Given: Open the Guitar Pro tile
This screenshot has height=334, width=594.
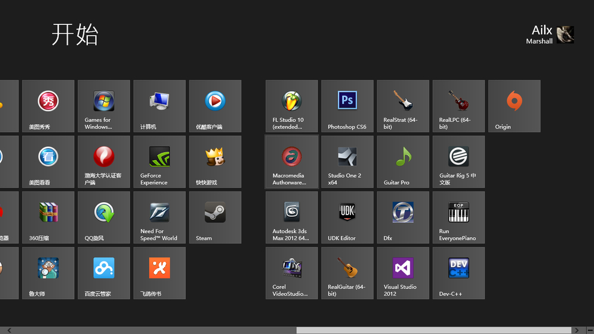Looking at the screenshot, I should coord(403,162).
